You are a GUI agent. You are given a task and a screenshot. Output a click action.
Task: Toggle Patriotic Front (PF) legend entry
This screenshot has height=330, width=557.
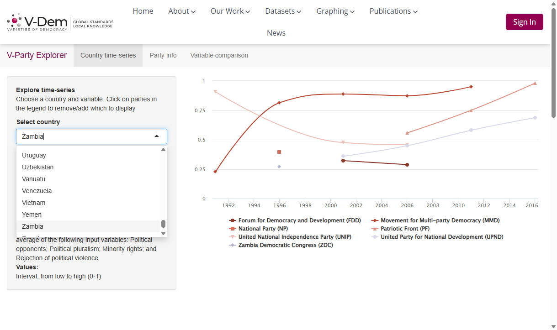click(x=400, y=229)
